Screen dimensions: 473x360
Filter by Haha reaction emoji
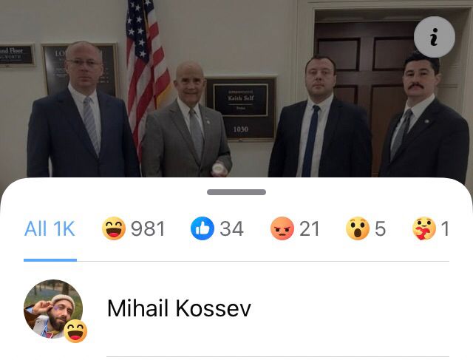pos(113,228)
